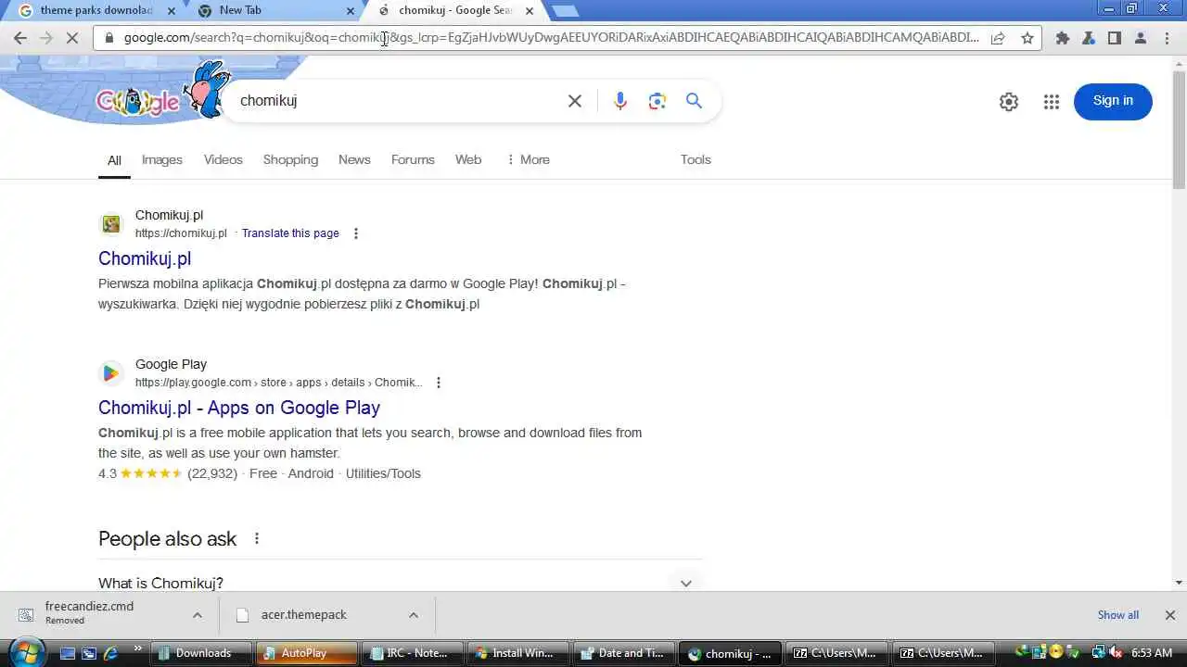1187x667 pixels.
Task: Open the acer.themepack downloaded file
Action: [x=304, y=615]
